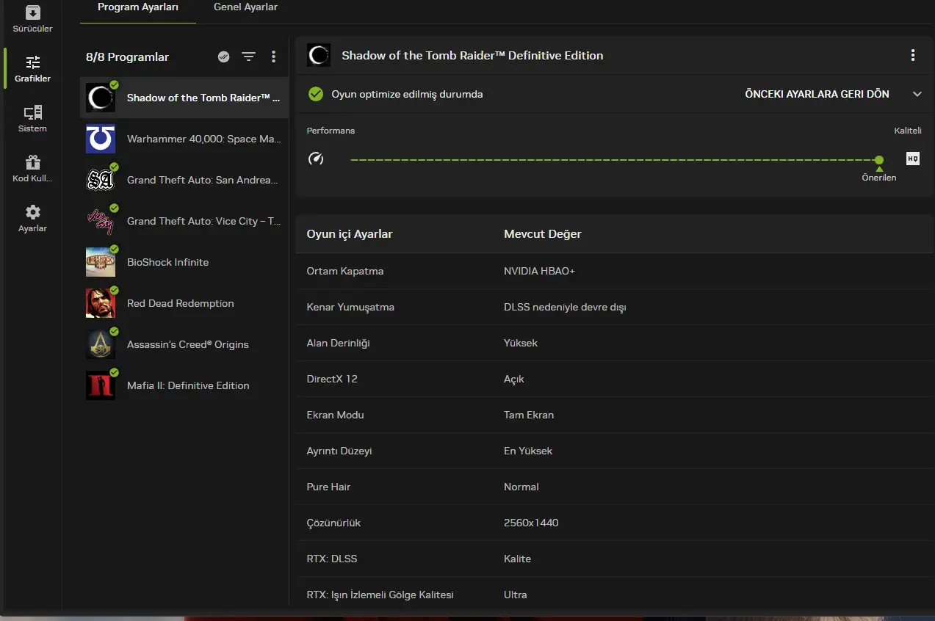Open three-dot menu beside Shadow of the Tomb Raider title
The height and width of the screenshot is (621, 935).
(x=913, y=55)
